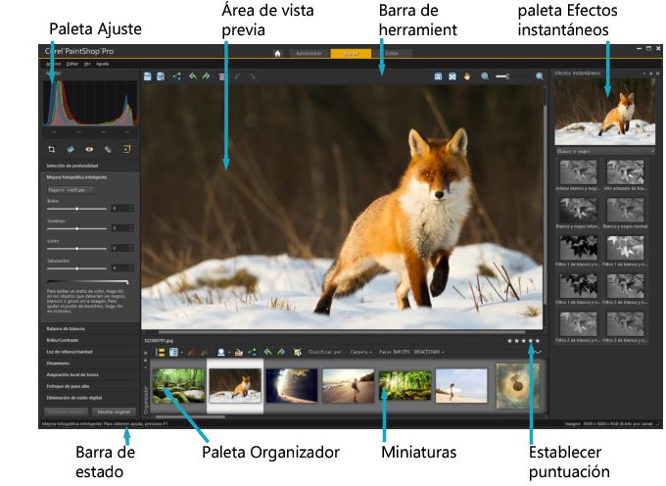Click the Saturación slider handle

coord(77,267)
